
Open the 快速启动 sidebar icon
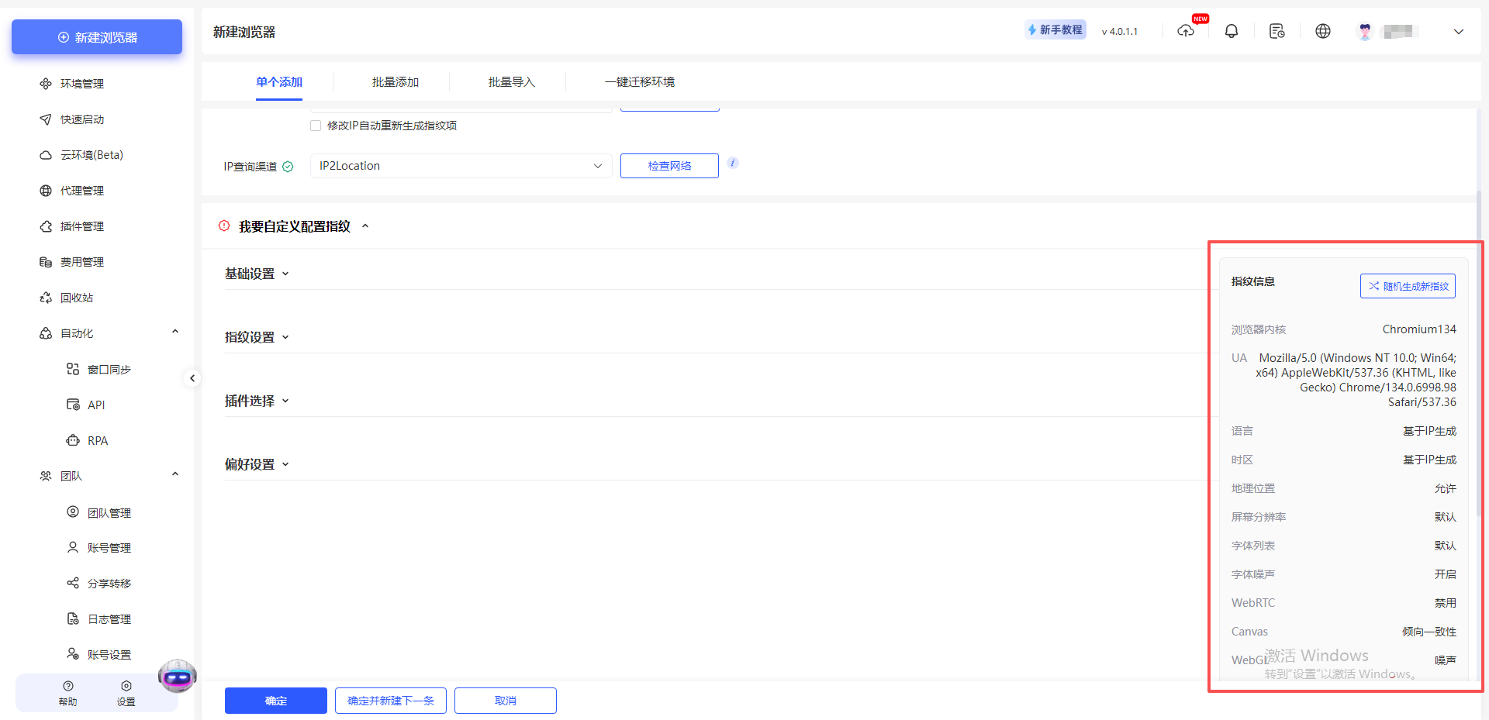point(81,119)
